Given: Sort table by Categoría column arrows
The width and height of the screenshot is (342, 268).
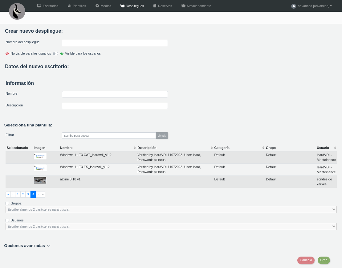Looking at the screenshot, I should coord(263,148).
